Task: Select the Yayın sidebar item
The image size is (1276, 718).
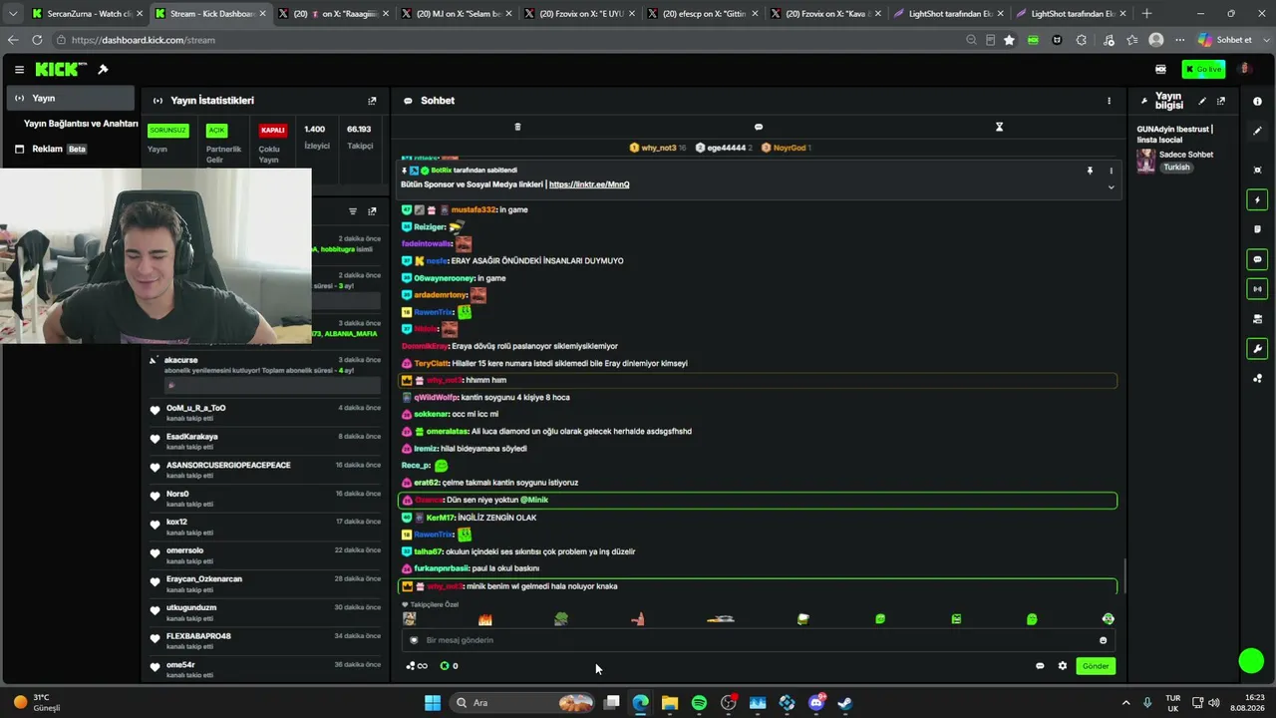Action: click(68, 98)
